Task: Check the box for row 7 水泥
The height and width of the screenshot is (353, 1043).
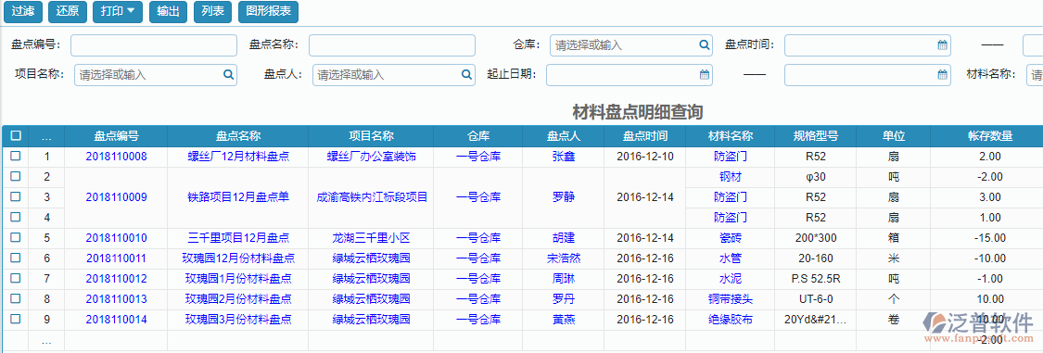Action: 16,278
